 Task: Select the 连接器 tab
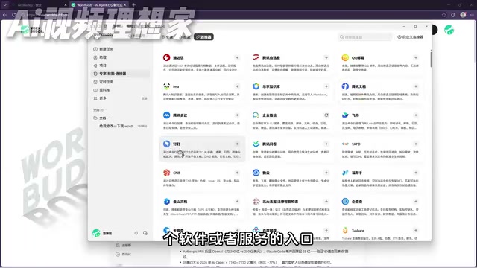[x=203, y=37]
